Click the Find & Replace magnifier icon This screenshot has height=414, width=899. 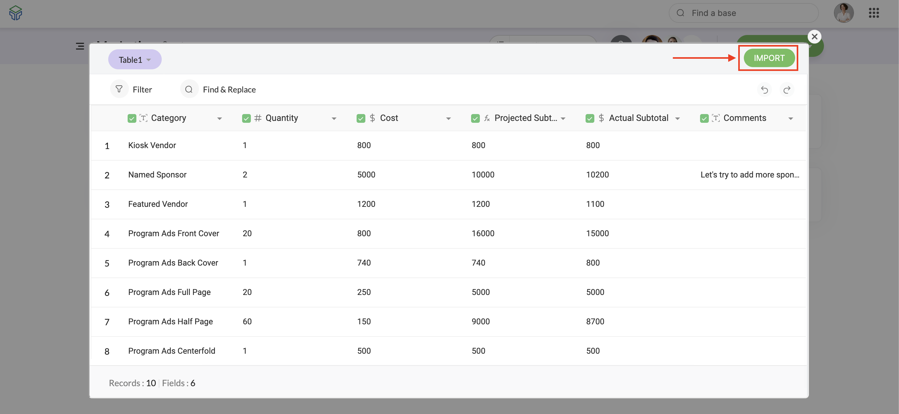click(189, 90)
